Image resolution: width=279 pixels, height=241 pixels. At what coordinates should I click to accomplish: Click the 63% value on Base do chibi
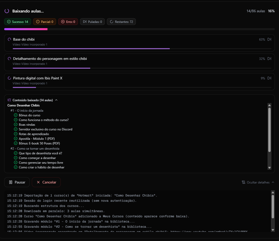point(262,39)
